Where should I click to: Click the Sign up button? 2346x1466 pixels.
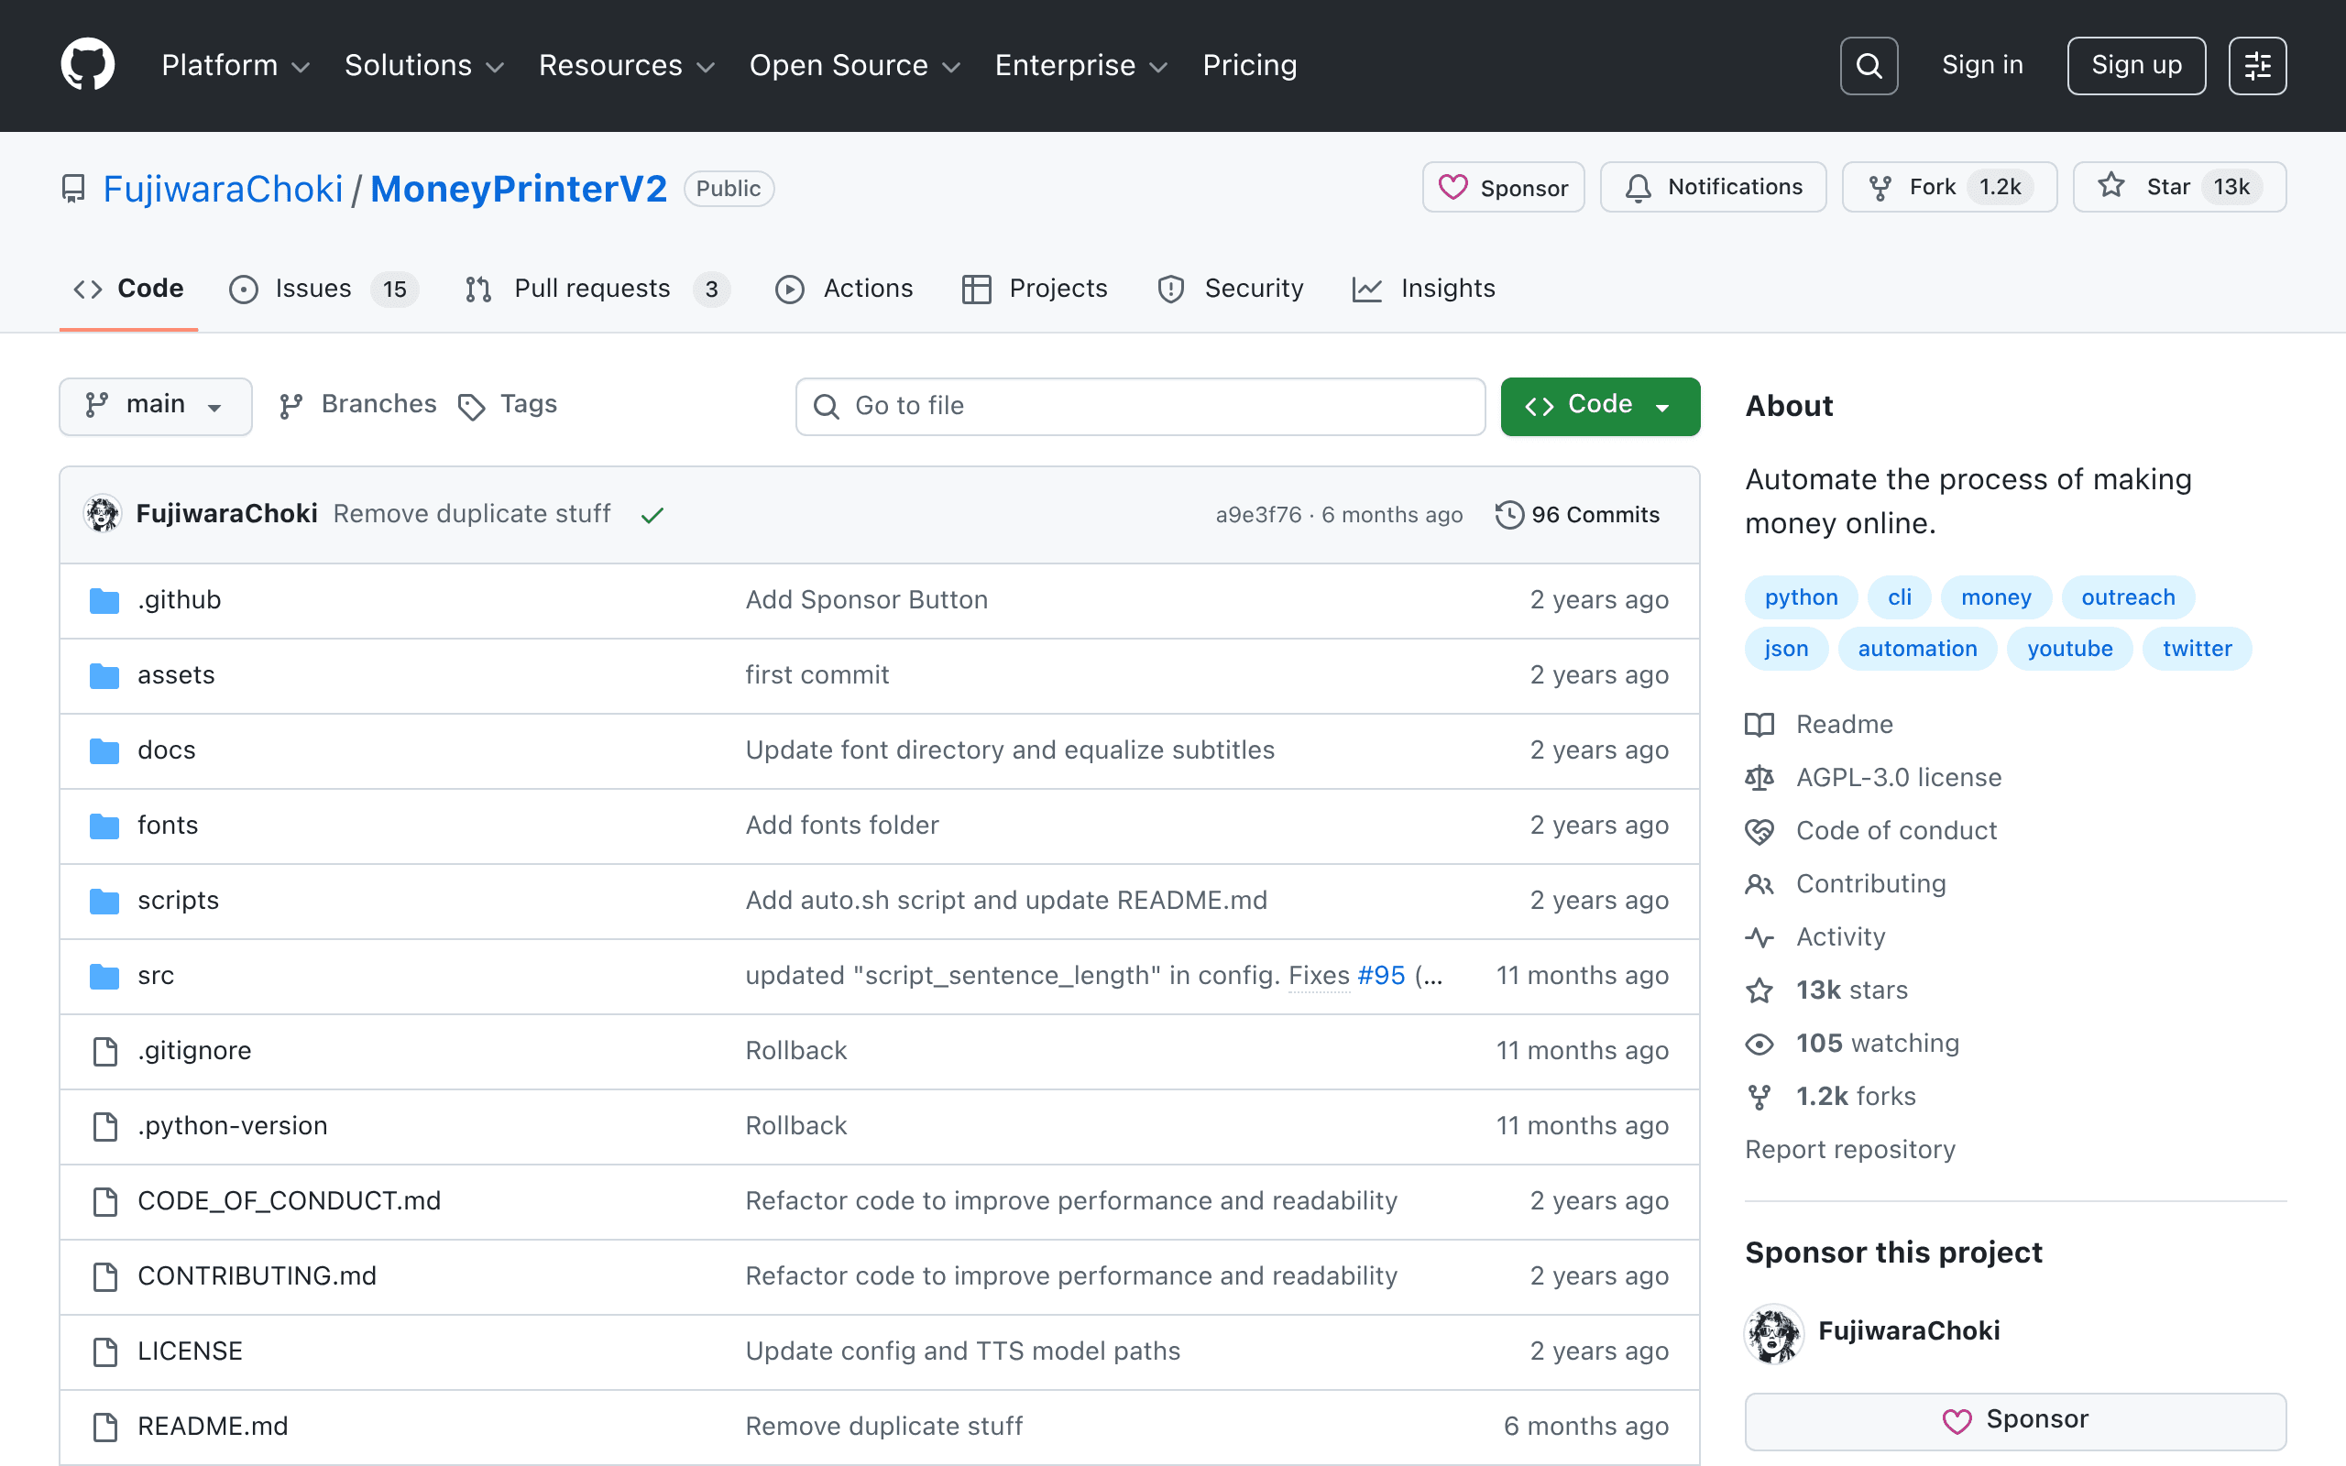click(x=2135, y=65)
